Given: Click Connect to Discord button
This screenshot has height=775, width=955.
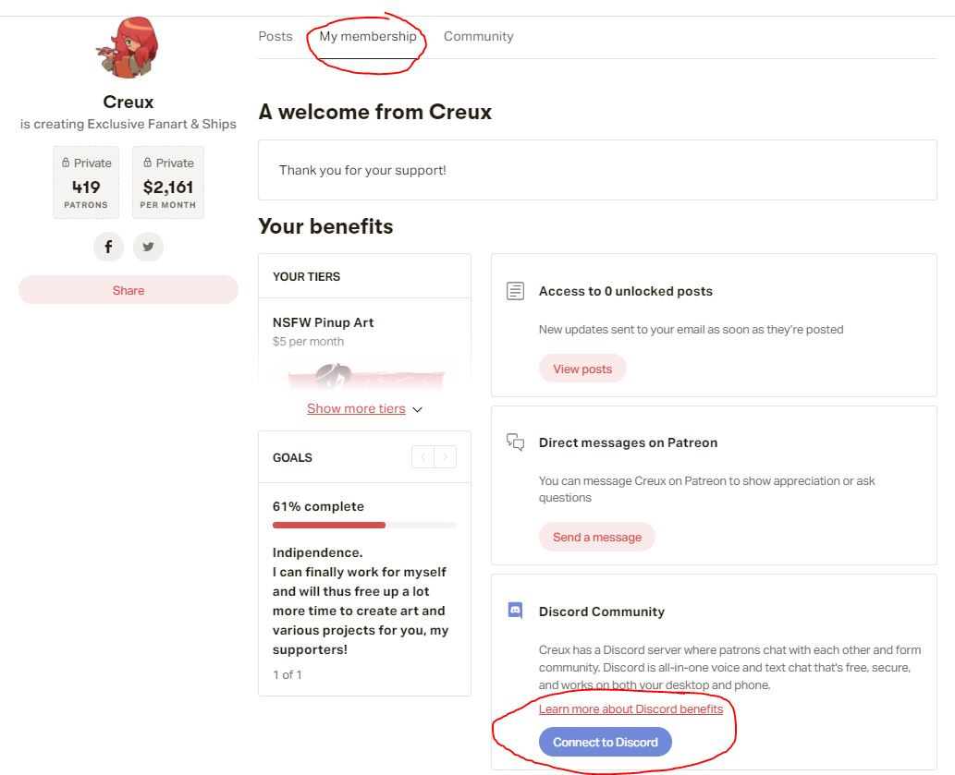Looking at the screenshot, I should tap(606, 742).
